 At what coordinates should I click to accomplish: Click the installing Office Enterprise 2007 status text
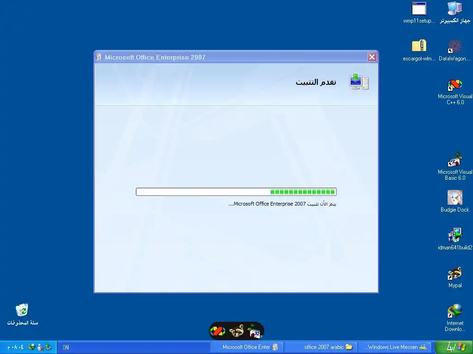(282, 204)
